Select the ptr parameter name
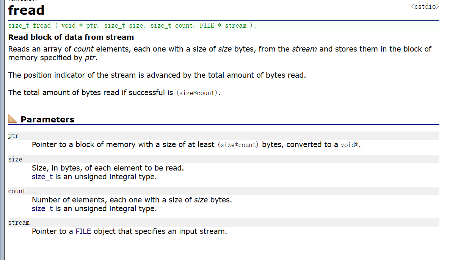Viewport: 472px width, 260px height. pos(13,136)
